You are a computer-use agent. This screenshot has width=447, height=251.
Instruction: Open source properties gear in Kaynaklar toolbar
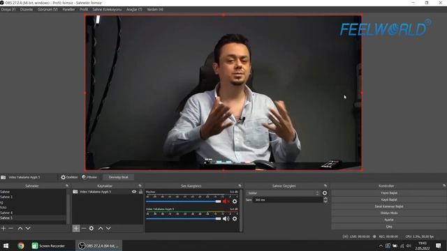click(91, 228)
